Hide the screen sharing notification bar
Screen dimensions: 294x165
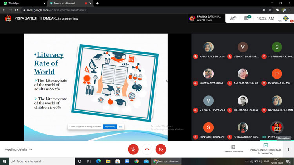pos(121,127)
